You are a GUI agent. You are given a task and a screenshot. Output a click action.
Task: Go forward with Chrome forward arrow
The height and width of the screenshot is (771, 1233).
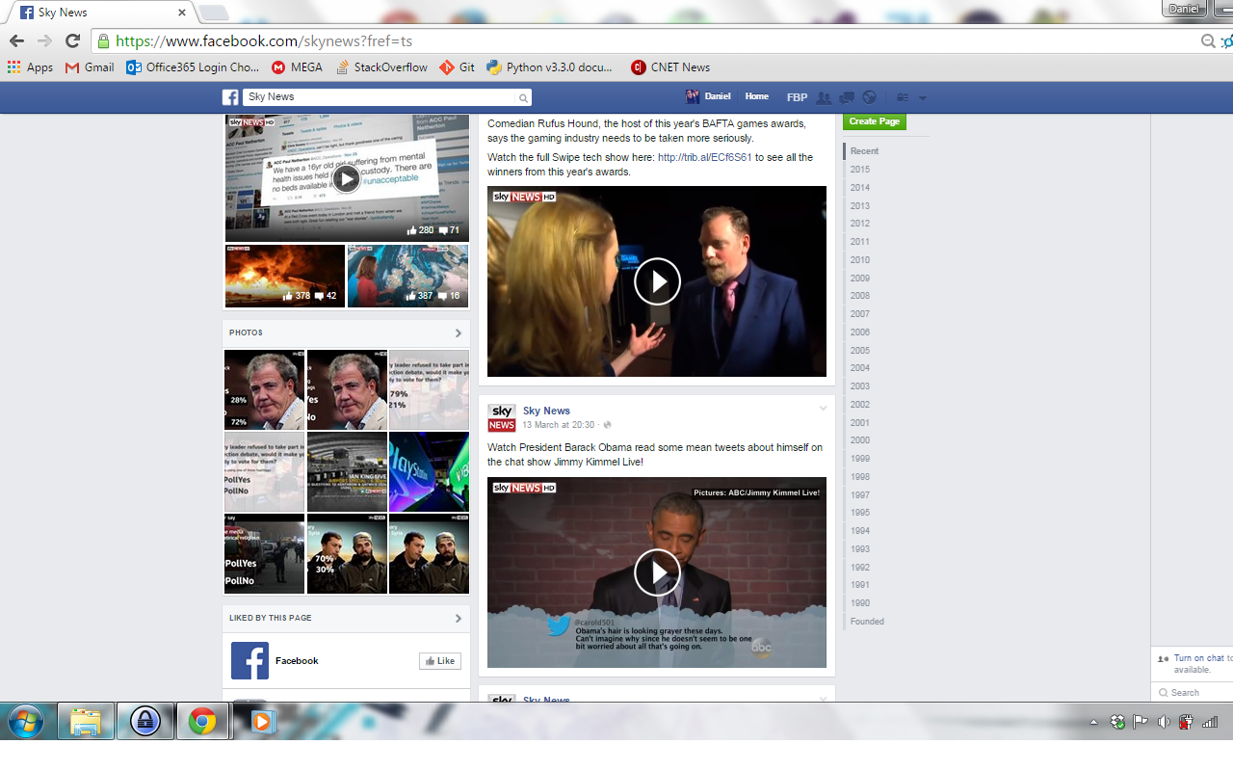pos(44,40)
